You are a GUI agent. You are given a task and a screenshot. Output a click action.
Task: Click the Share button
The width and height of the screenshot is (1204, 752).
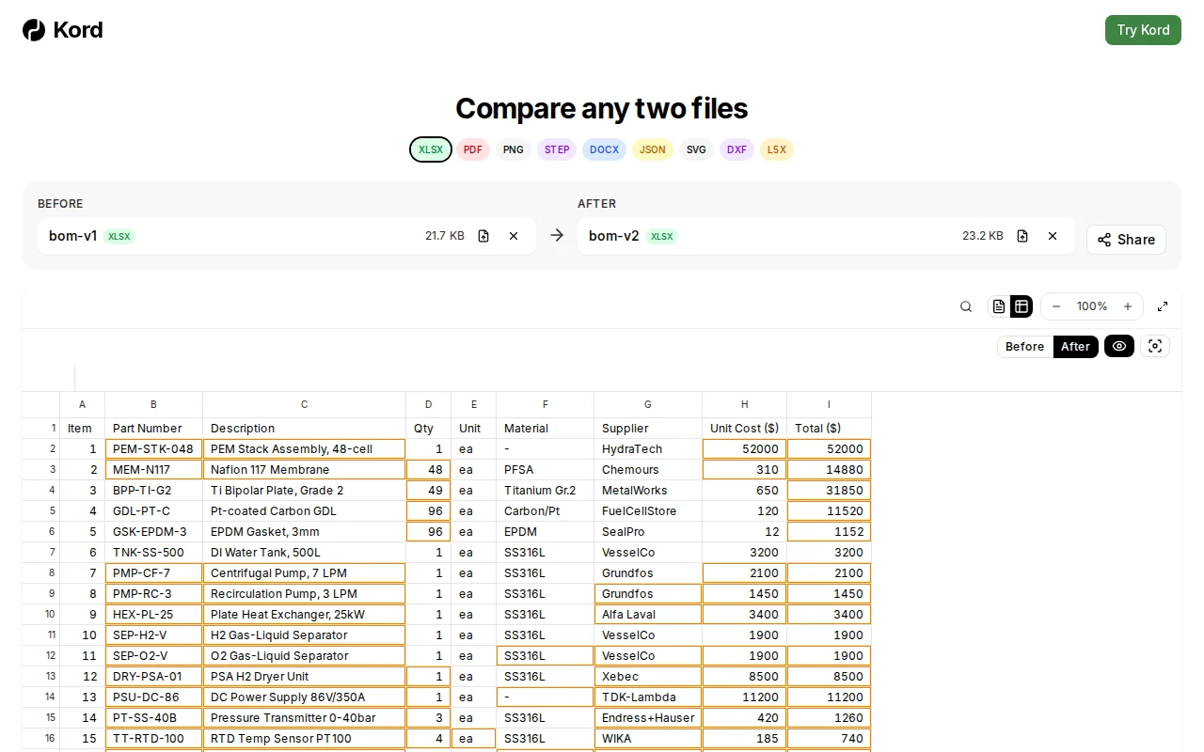pyautogui.click(x=1126, y=240)
